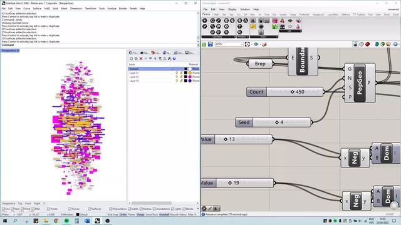Select the Params tab in Grasshopper

click(x=206, y=14)
